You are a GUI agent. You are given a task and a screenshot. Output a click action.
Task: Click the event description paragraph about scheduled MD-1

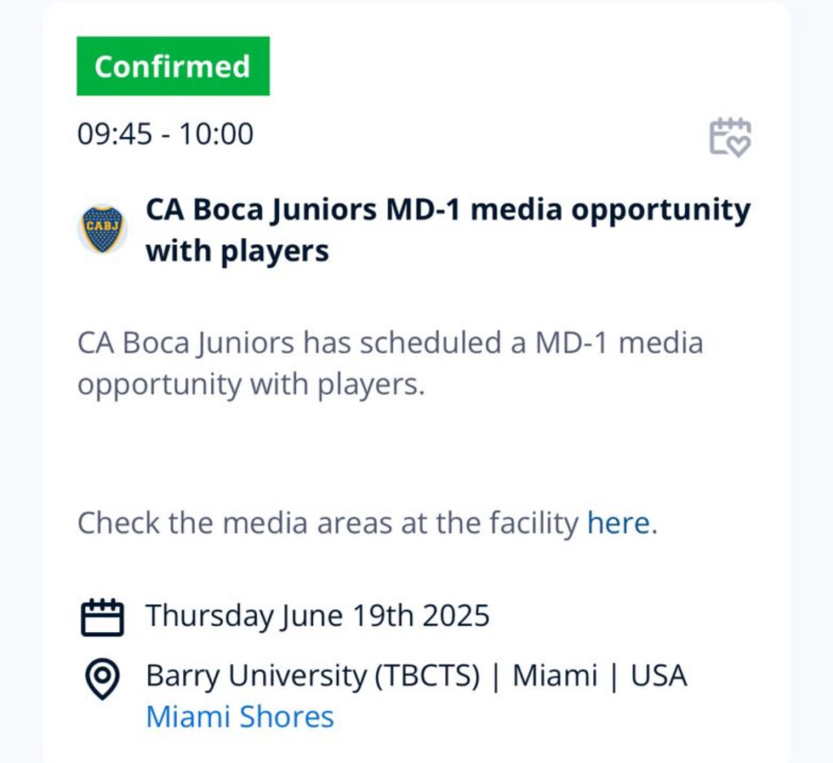click(390, 364)
